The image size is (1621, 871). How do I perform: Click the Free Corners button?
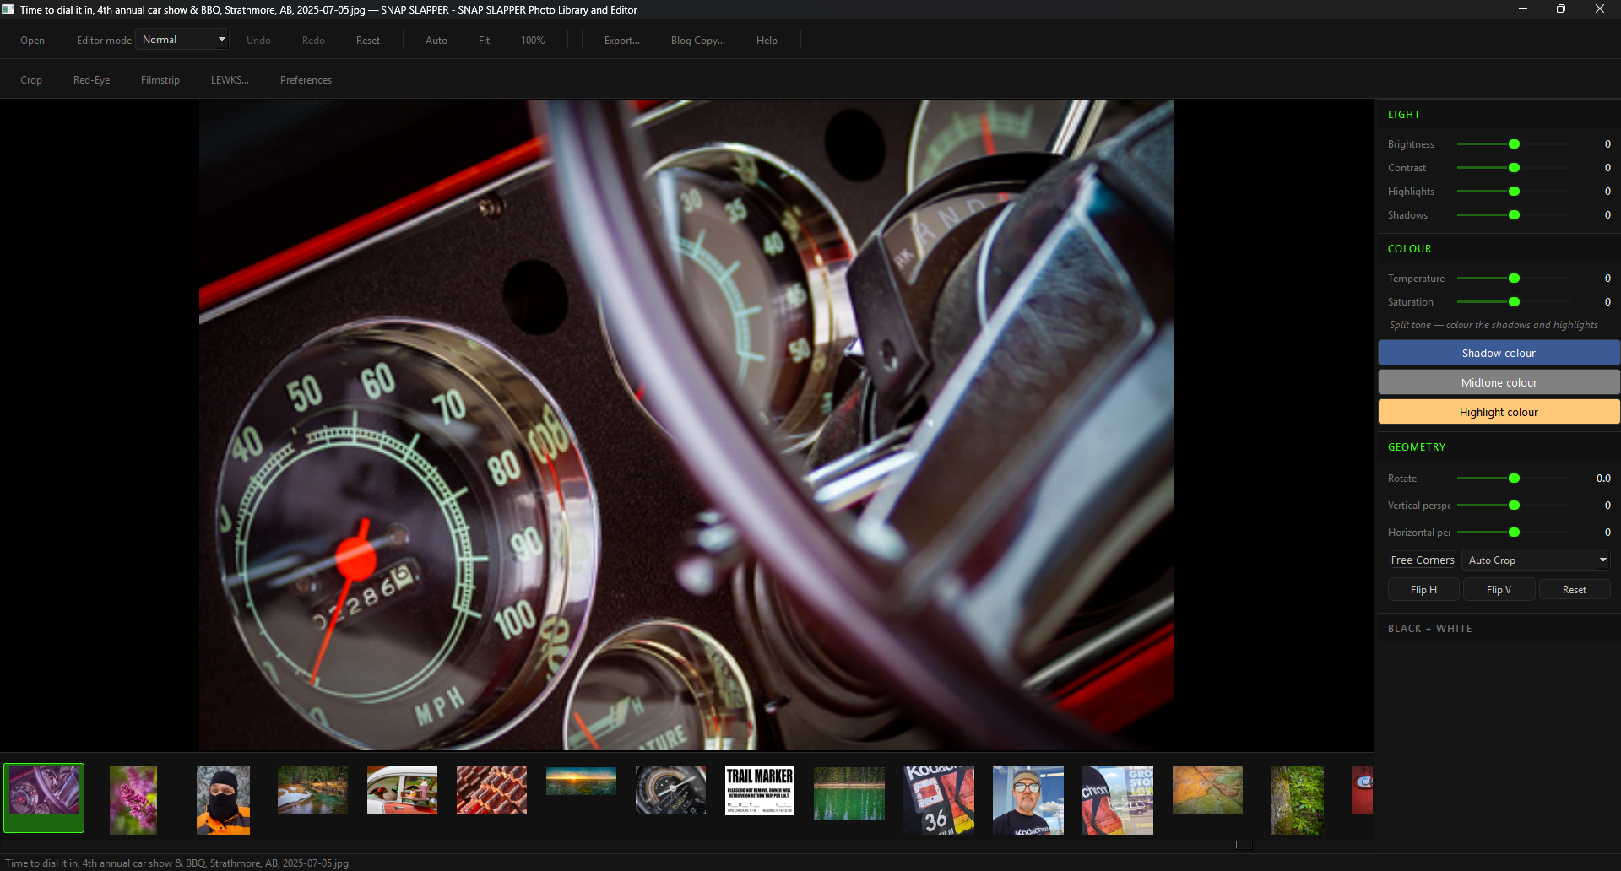1423,560
